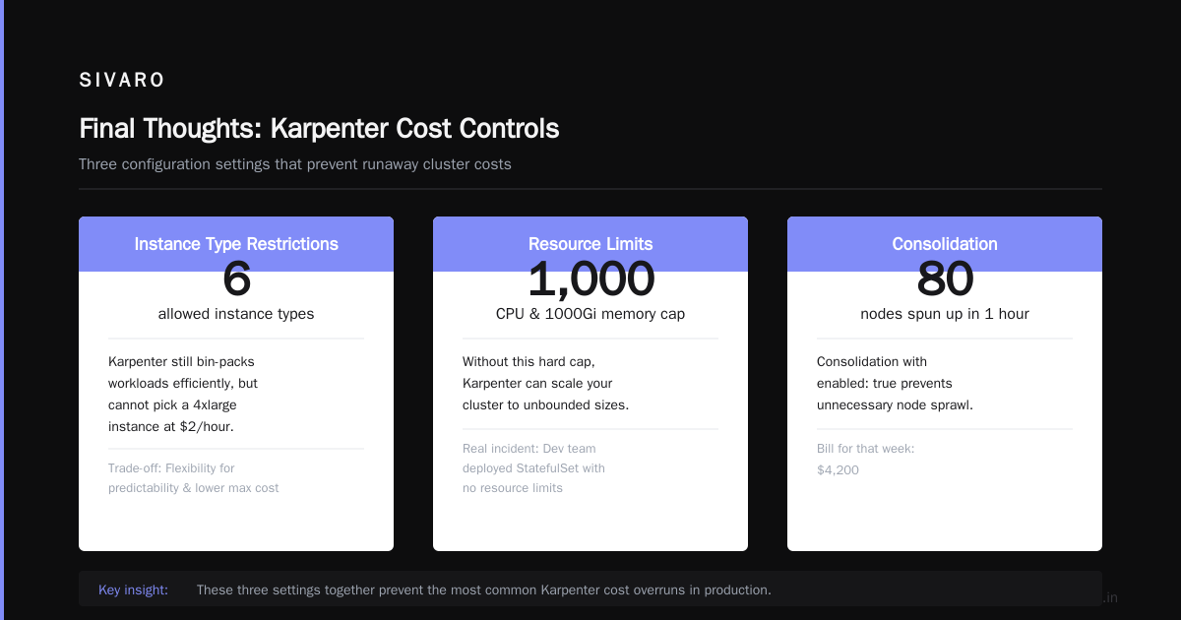This screenshot has width=1181, height=620.
Task: Select the Final Thoughts: Karpenter Cost Controls title
Action: coord(319,129)
